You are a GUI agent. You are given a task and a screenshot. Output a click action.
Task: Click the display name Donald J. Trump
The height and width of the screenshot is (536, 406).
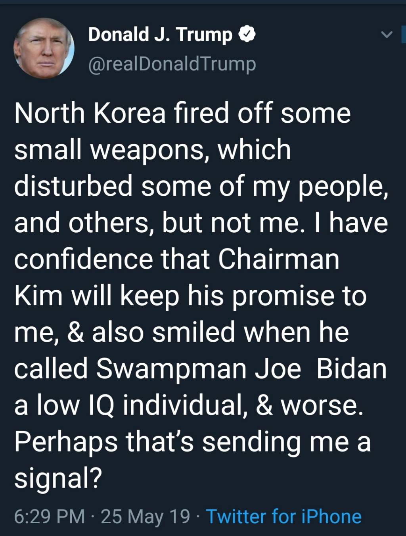click(x=160, y=35)
